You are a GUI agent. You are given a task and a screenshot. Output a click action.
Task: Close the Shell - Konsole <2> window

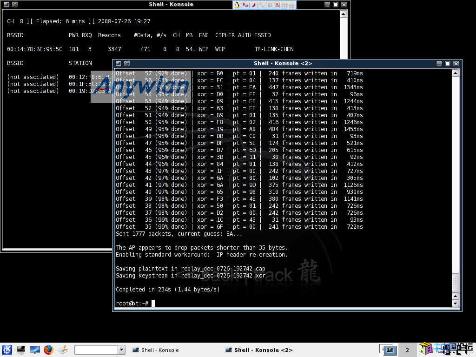point(456,63)
